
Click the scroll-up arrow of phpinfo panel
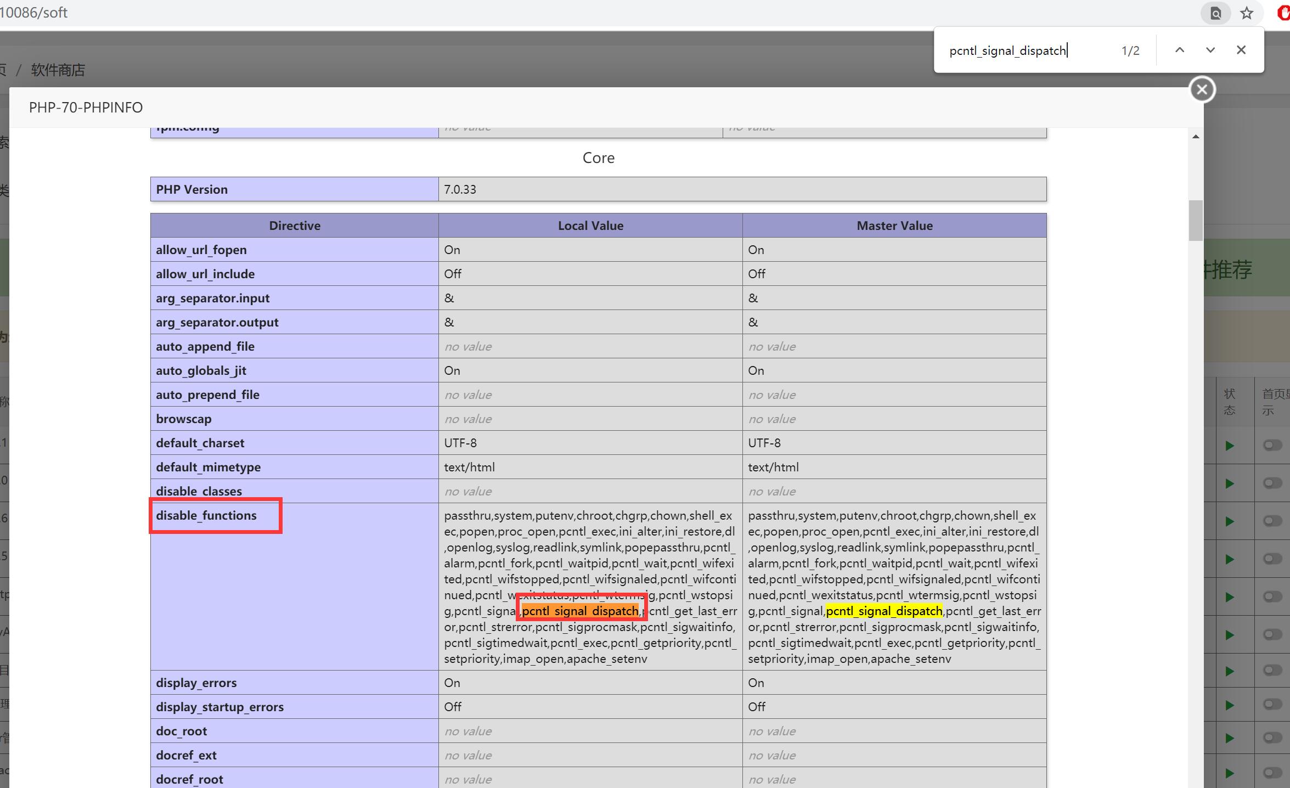click(1195, 137)
